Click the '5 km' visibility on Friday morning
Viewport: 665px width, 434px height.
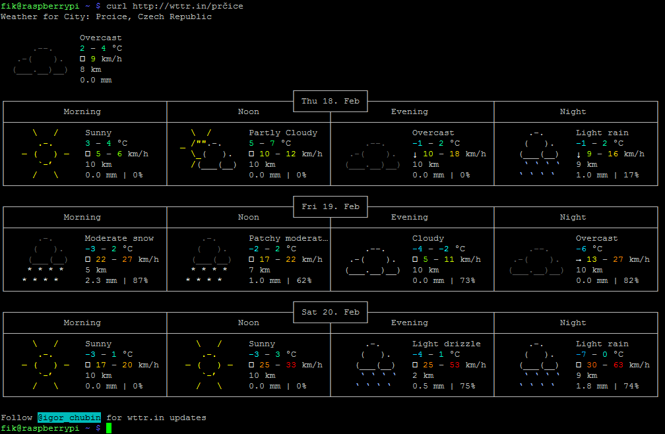(96, 270)
